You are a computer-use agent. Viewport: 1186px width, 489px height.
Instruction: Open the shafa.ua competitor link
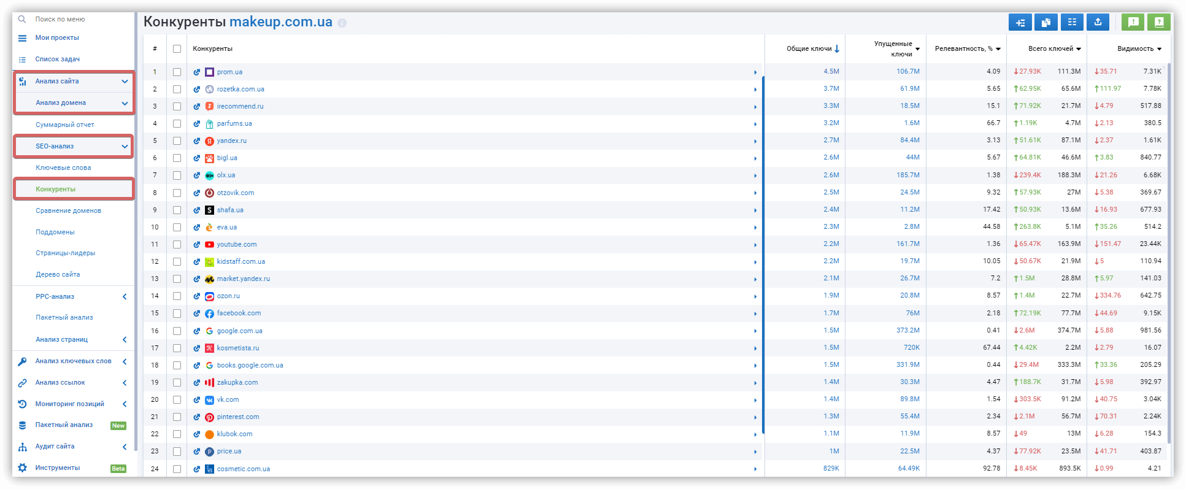pyautogui.click(x=230, y=210)
